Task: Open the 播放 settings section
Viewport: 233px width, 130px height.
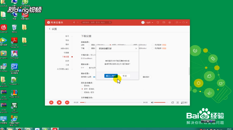Action: (x=67, y=44)
